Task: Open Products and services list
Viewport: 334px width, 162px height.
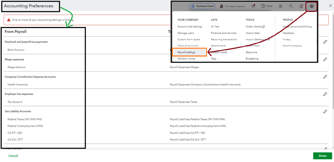Action: (224, 33)
